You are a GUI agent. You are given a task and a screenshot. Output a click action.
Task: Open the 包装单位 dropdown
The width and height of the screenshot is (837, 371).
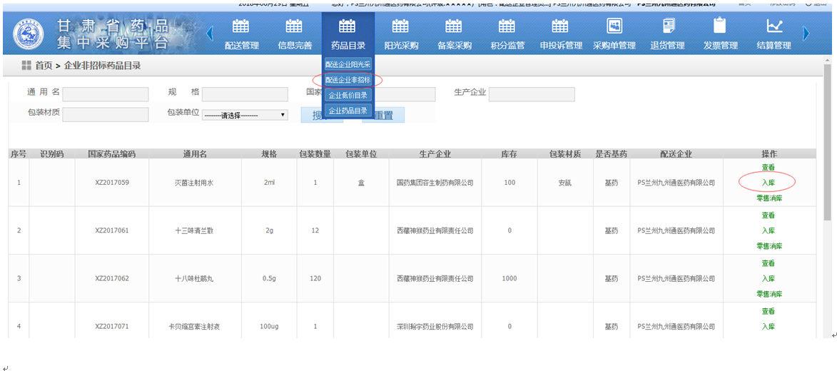click(245, 115)
